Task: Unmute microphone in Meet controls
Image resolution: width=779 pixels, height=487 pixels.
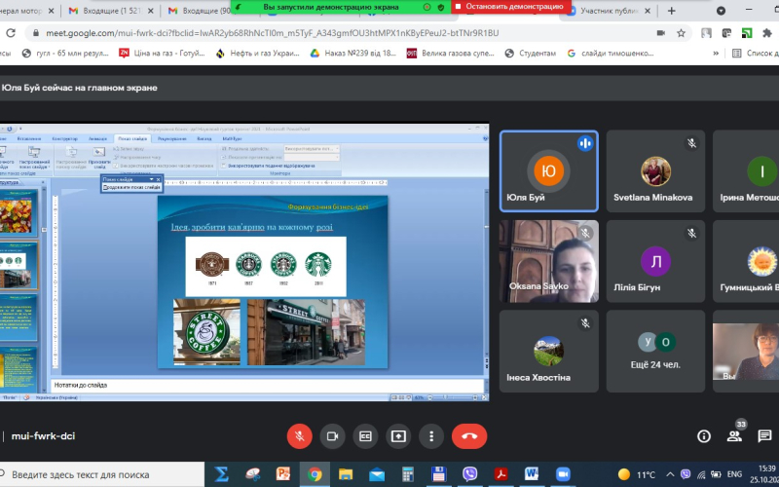Action: (300, 436)
